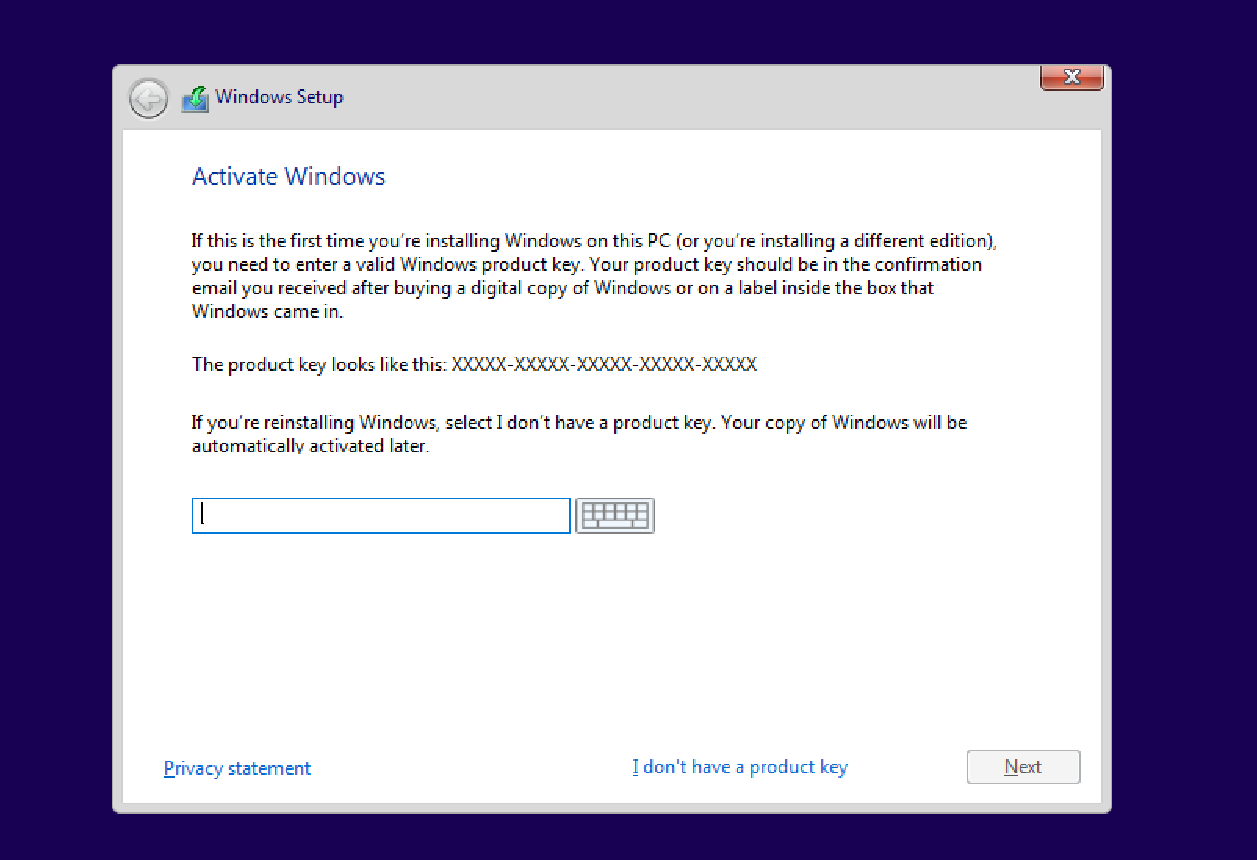Viewport: 1257px width, 860px height.
Task: Open the on-screen keyboard
Action: [614, 516]
